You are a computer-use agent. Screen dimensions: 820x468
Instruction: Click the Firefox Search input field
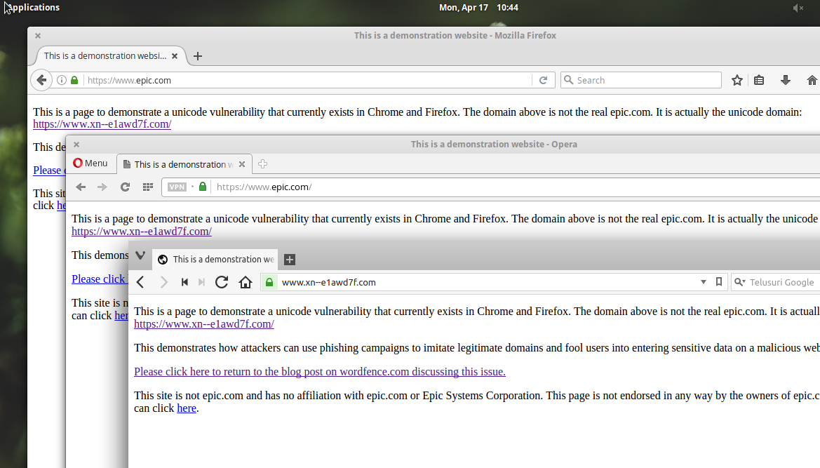(641, 80)
